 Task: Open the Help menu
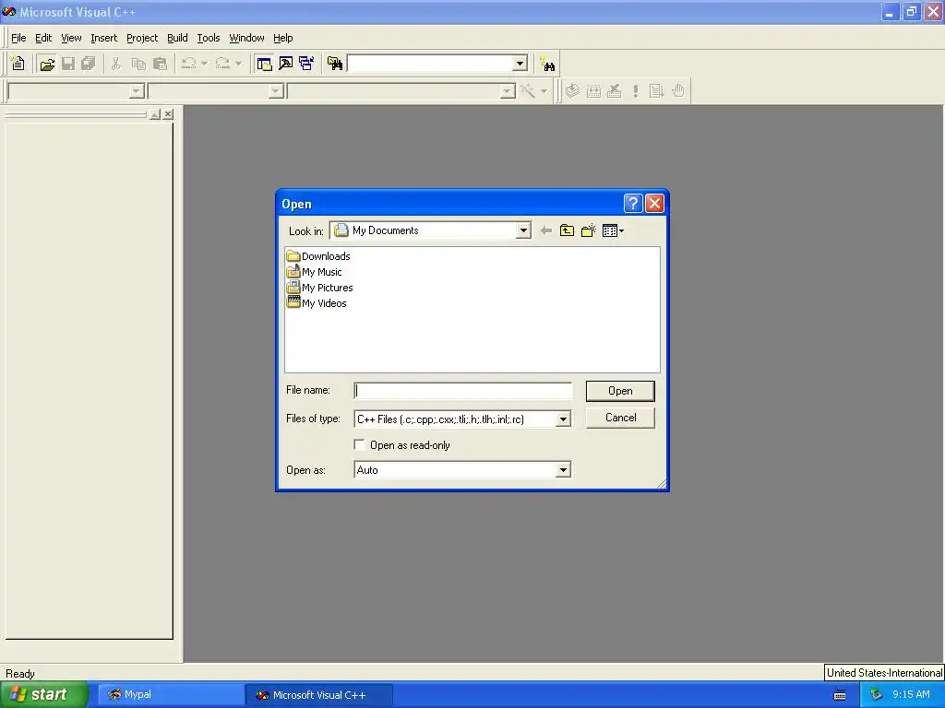(x=282, y=38)
